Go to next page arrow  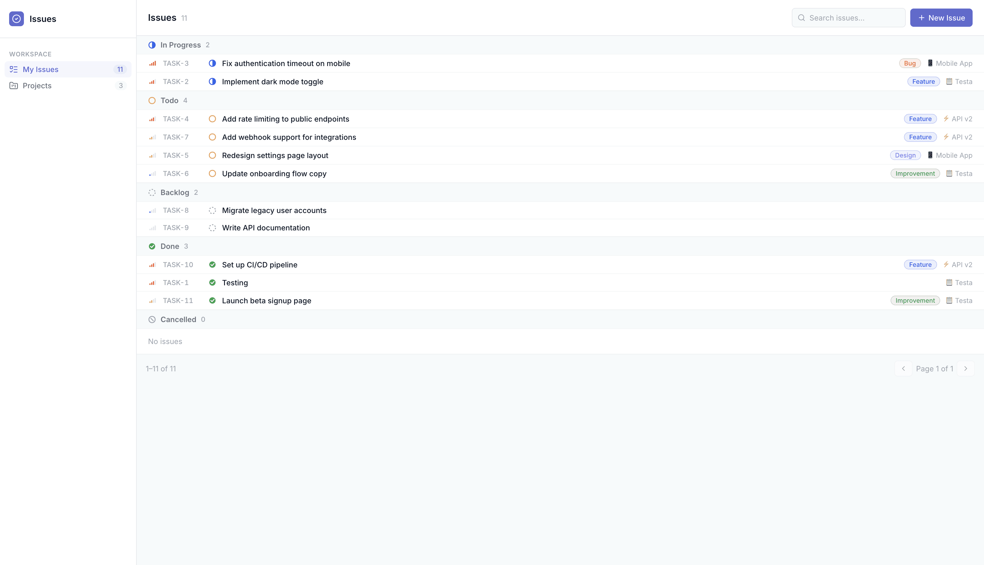click(x=965, y=369)
